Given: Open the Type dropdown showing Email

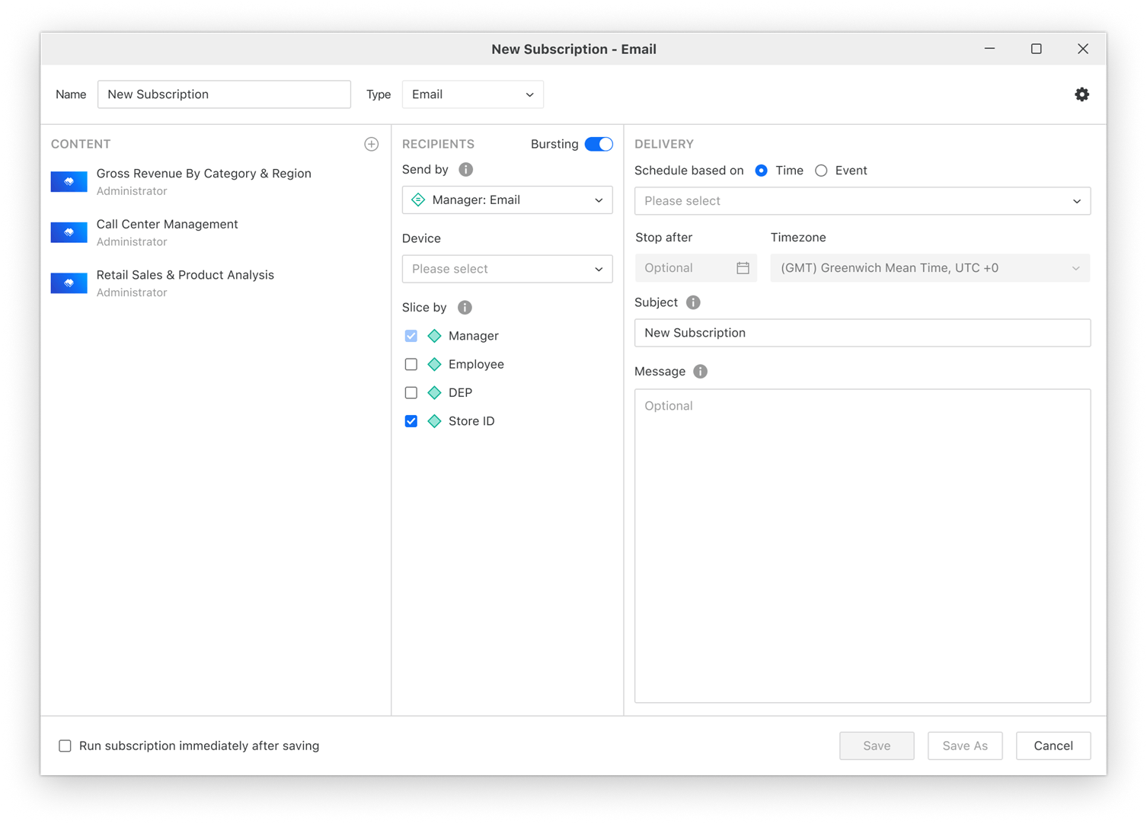Looking at the screenshot, I should (x=472, y=94).
